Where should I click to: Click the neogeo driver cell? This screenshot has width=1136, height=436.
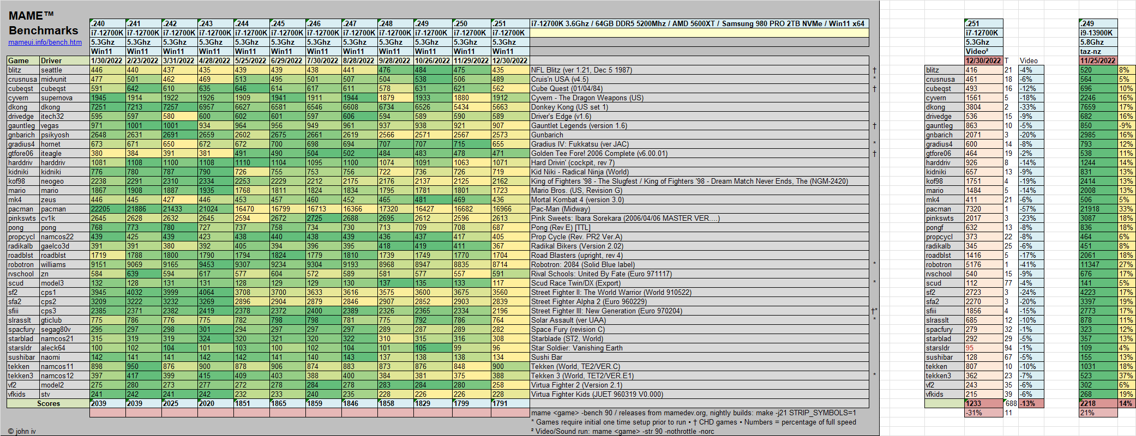click(64, 181)
